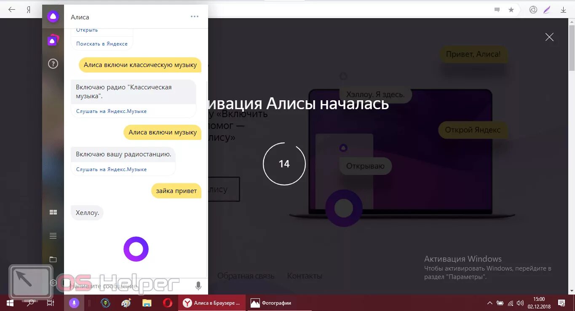This screenshot has width=575, height=311.
Task: Click the volume icon in system tray
Action: [521, 303]
